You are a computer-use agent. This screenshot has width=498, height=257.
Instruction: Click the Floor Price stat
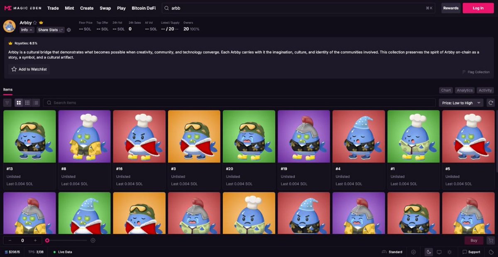[85, 26]
